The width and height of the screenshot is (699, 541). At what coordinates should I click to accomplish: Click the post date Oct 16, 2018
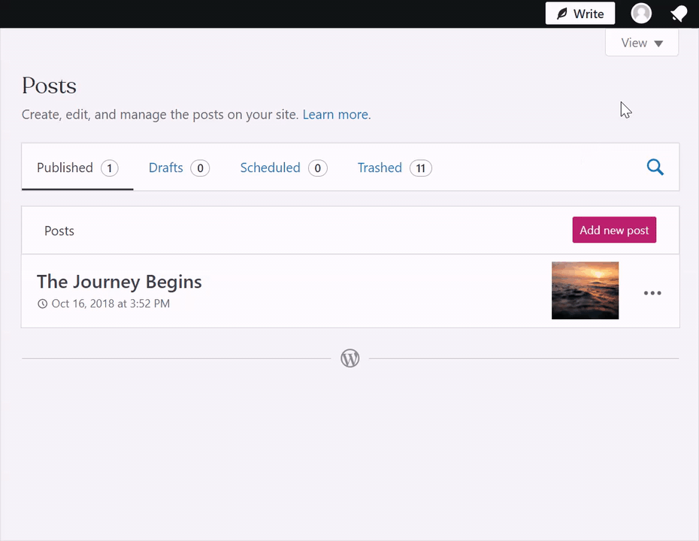click(110, 303)
